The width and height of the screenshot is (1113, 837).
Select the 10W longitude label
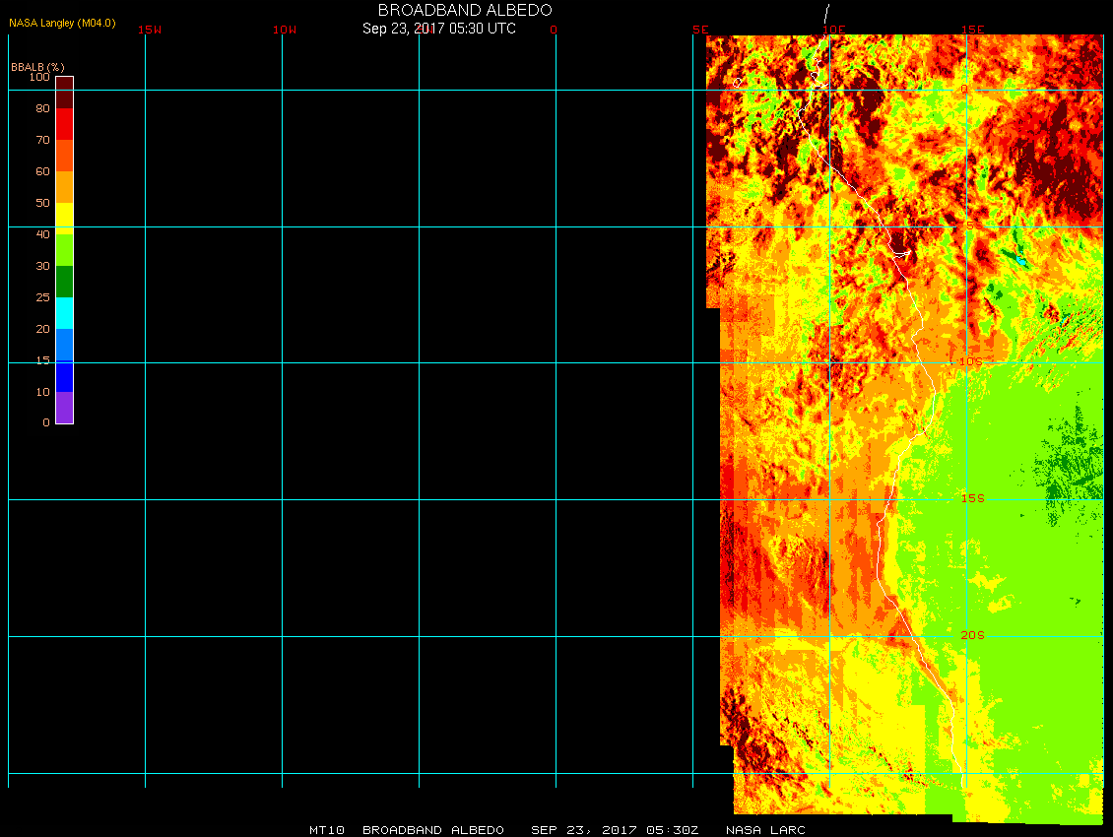pos(285,30)
